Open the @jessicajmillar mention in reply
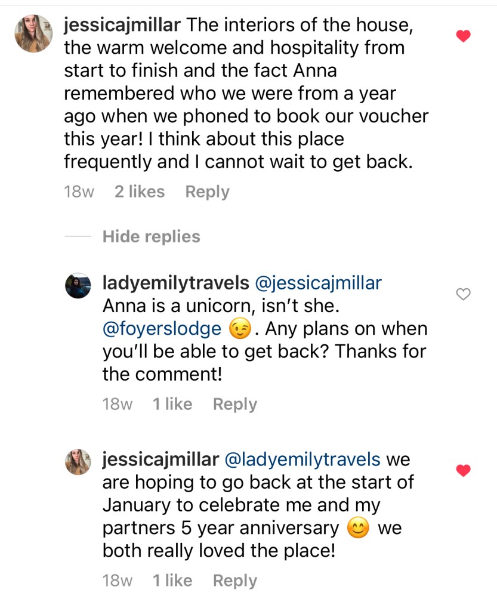This screenshot has height=611, width=497. (318, 283)
